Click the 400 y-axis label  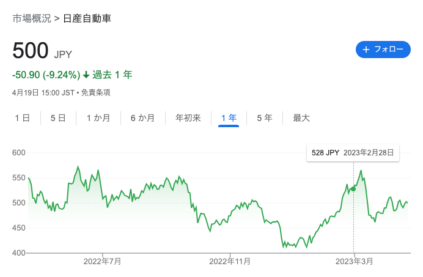(x=18, y=253)
